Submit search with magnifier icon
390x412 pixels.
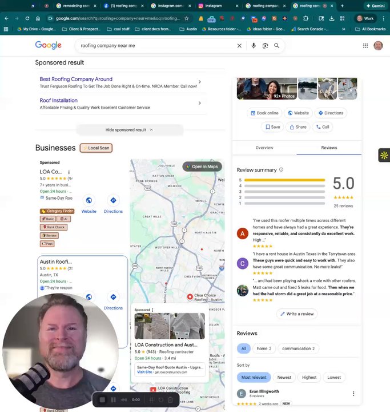[x=277, y=46]
